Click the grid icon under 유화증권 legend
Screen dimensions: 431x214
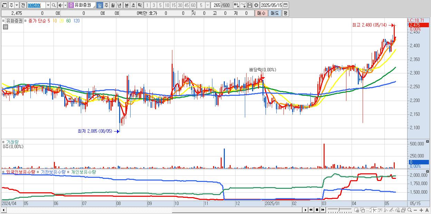[x=6, y=27]
